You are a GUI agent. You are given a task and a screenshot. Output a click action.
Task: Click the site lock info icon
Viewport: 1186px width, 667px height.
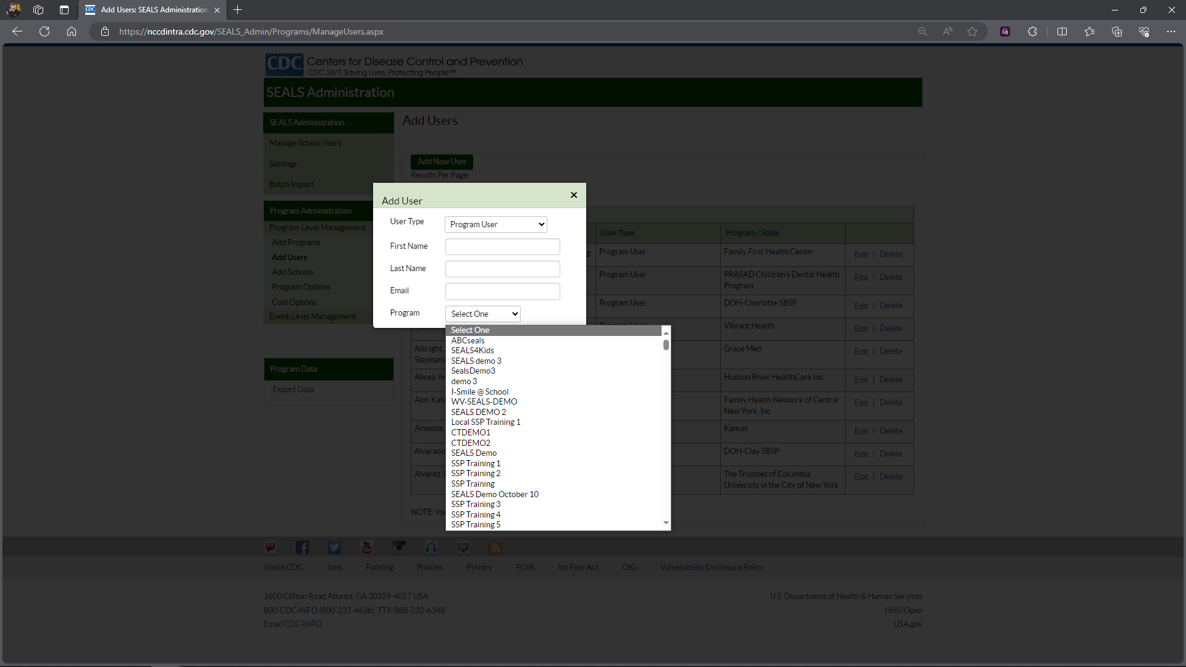105,31
